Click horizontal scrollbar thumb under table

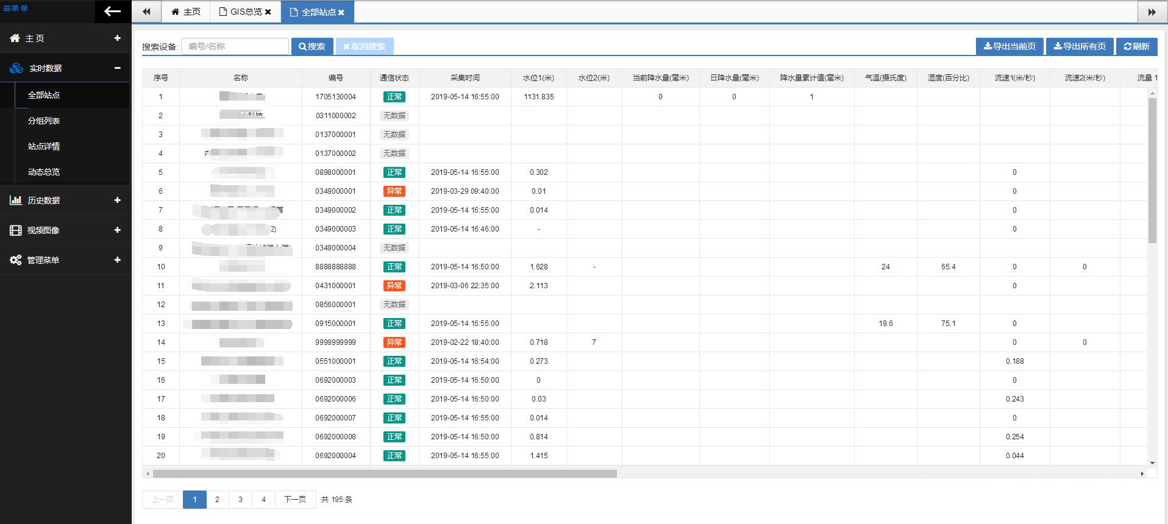385,473
